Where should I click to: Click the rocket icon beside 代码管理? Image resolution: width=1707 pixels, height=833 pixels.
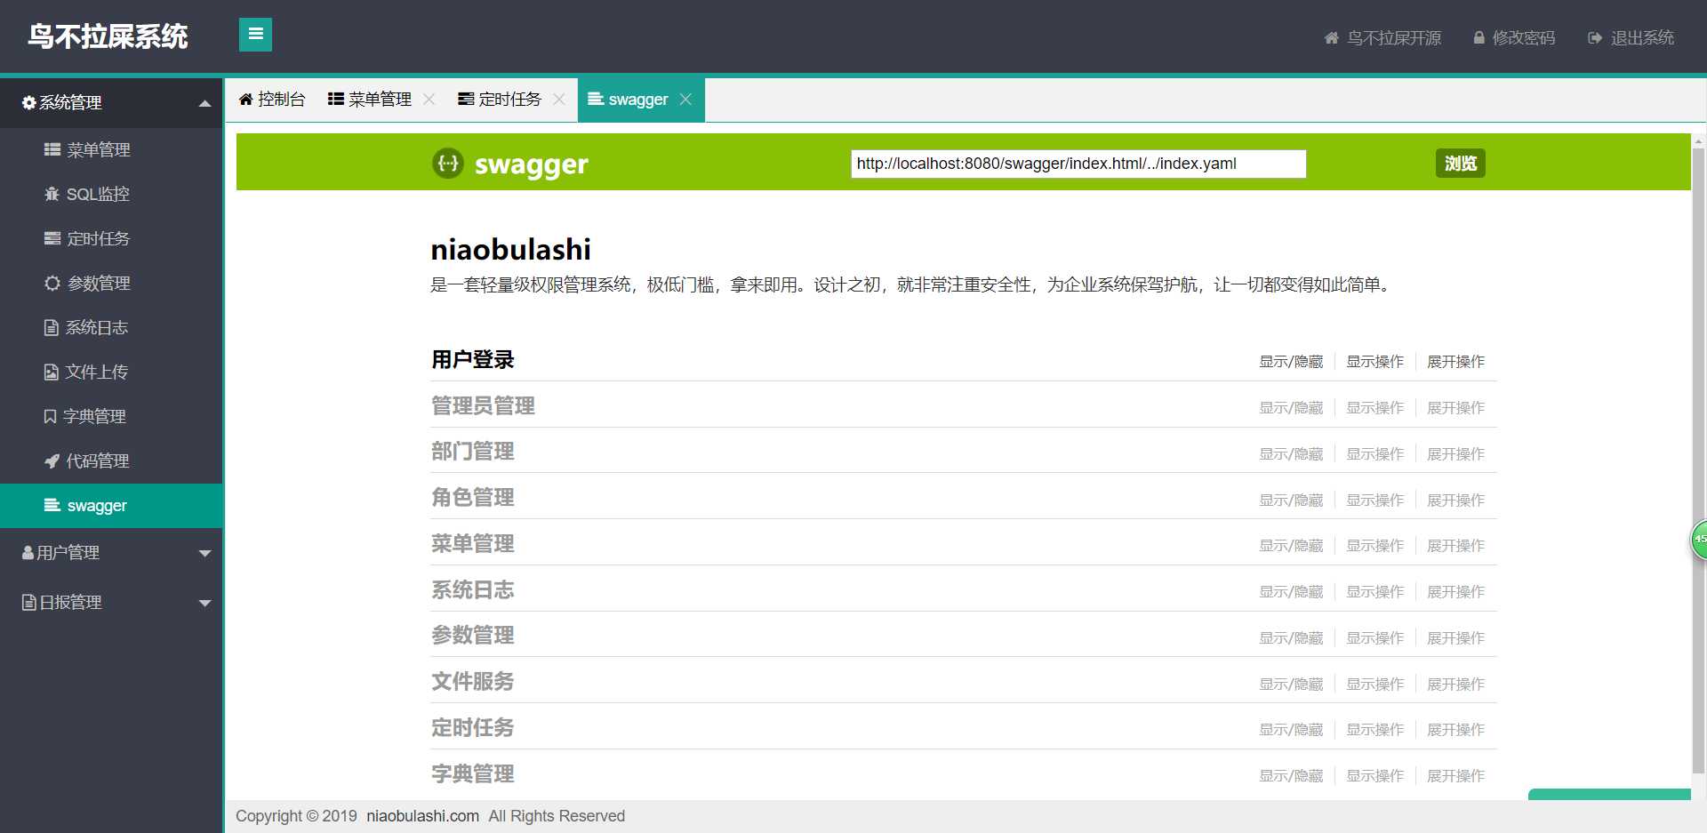click(x=52, y=461)
